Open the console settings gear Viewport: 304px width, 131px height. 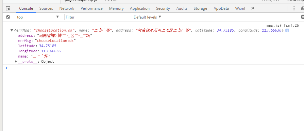coord(302,17)
